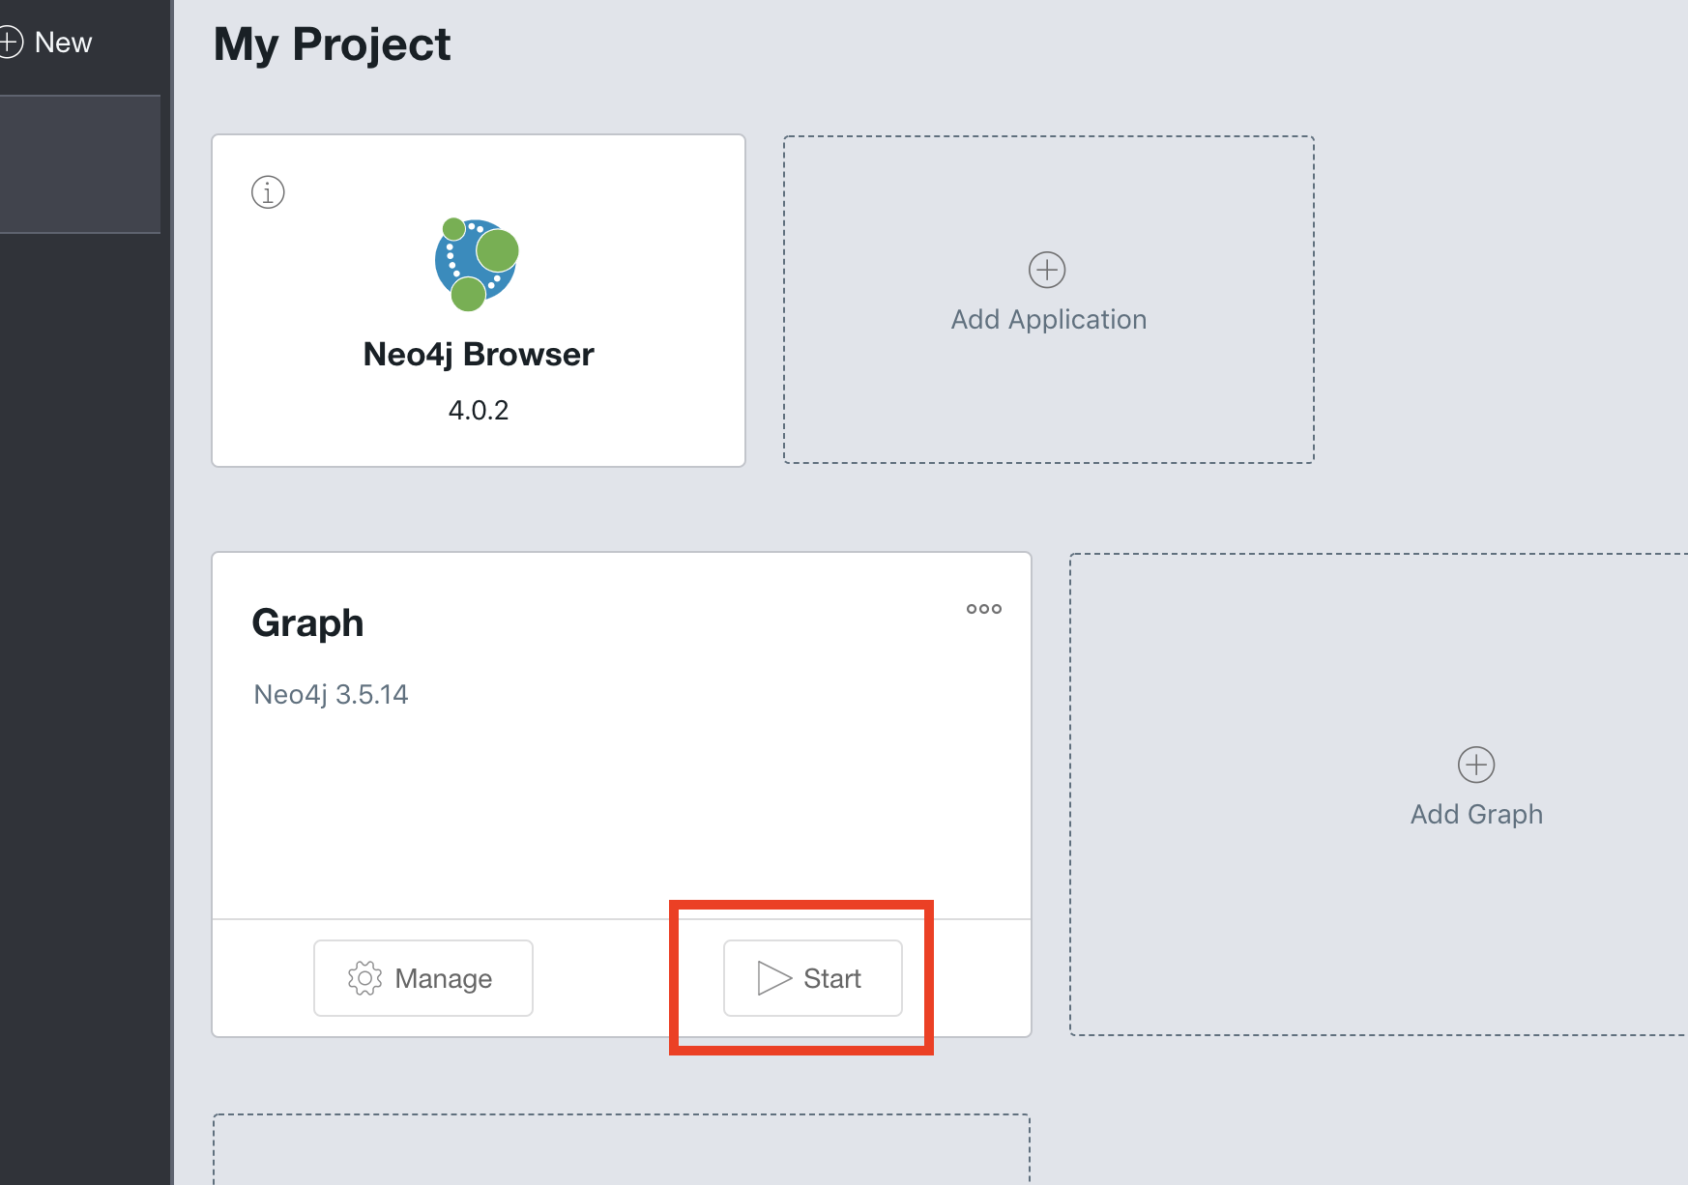Open Manage for the Graph database

pos(423,978)
